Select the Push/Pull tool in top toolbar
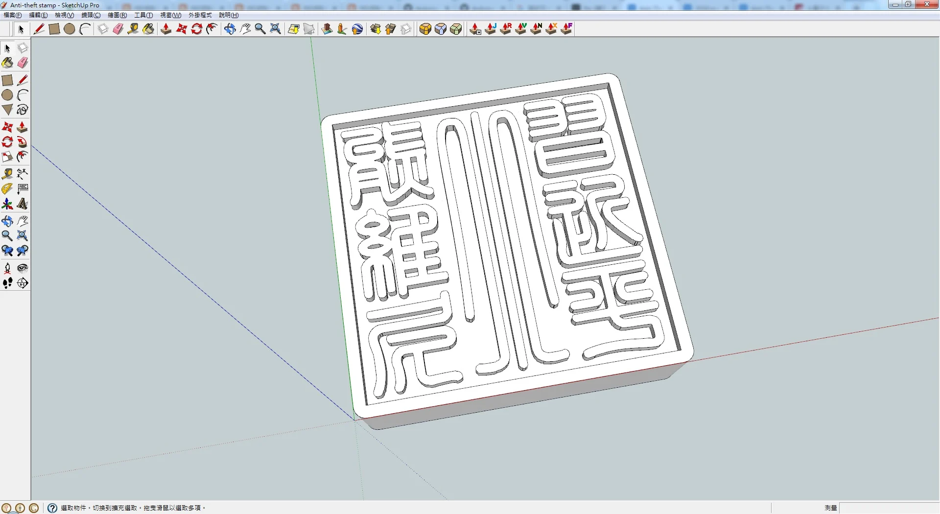The height and width of the screenshot is (514, 940). click(166, 29)
